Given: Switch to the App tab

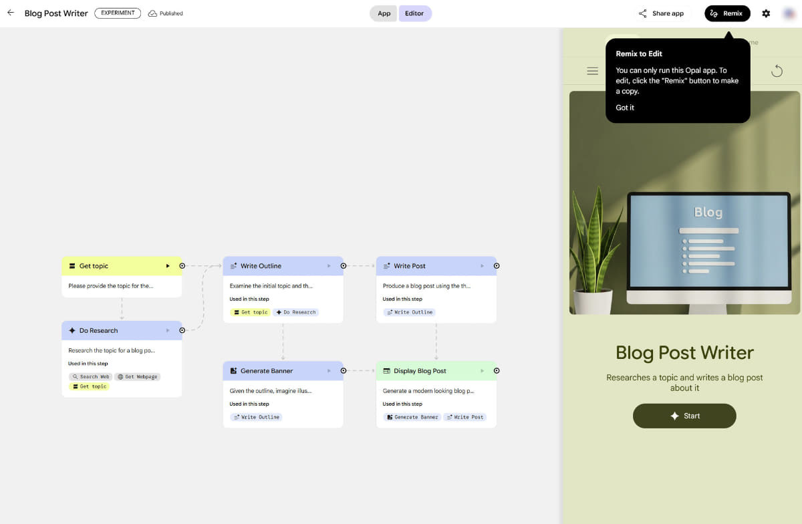Looking at the screenshot, I should click(384, 13).
